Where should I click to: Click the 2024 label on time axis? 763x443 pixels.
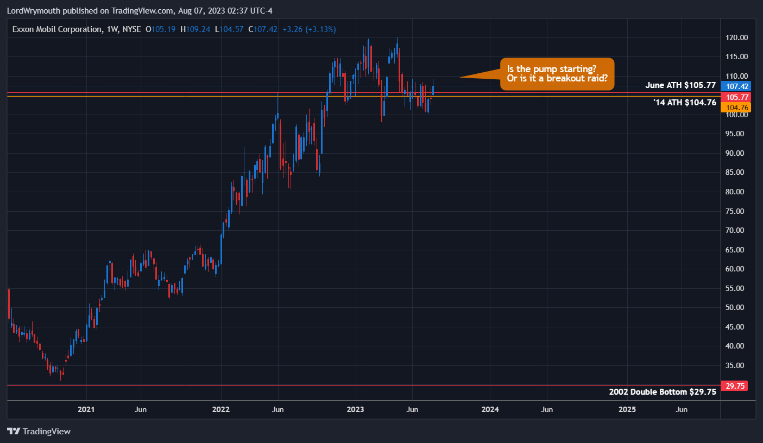(x=490, y=409)
